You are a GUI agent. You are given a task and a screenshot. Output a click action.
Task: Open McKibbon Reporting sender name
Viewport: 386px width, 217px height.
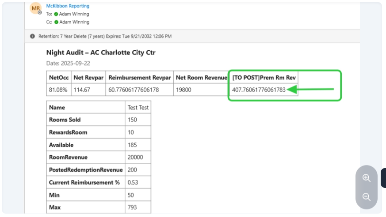click(68, 6)
